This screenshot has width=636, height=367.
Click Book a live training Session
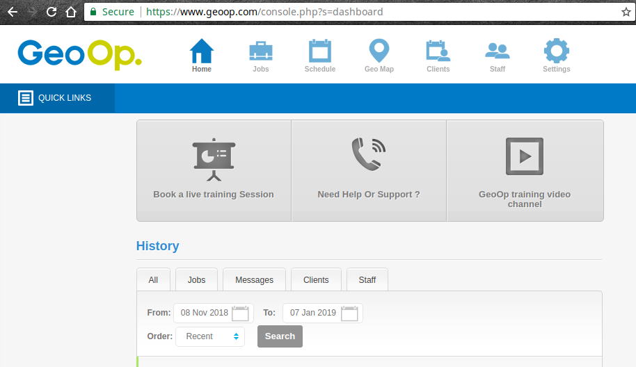coord(214,195)
